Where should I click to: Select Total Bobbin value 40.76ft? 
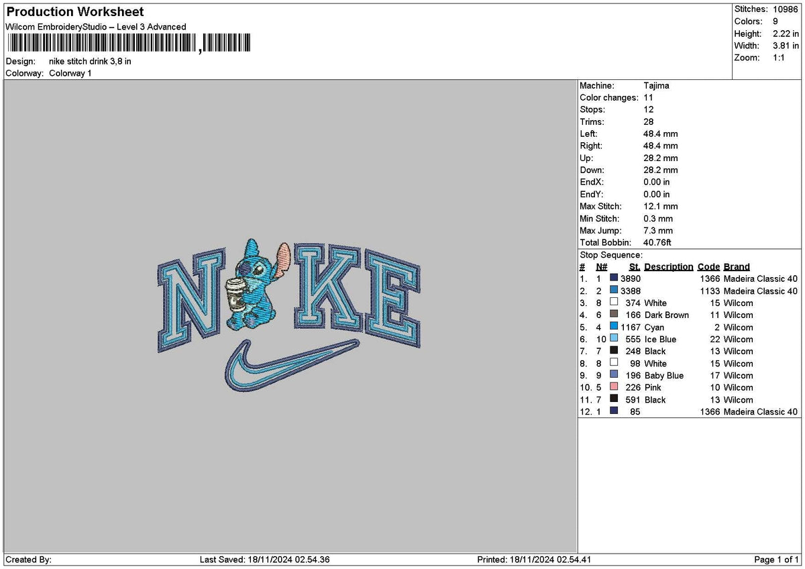(657, 242)
